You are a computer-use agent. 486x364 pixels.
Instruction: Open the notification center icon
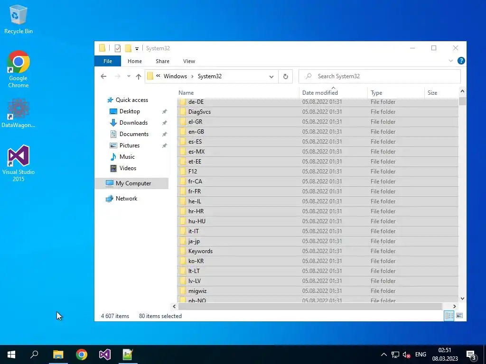click(x=471, y=355)
